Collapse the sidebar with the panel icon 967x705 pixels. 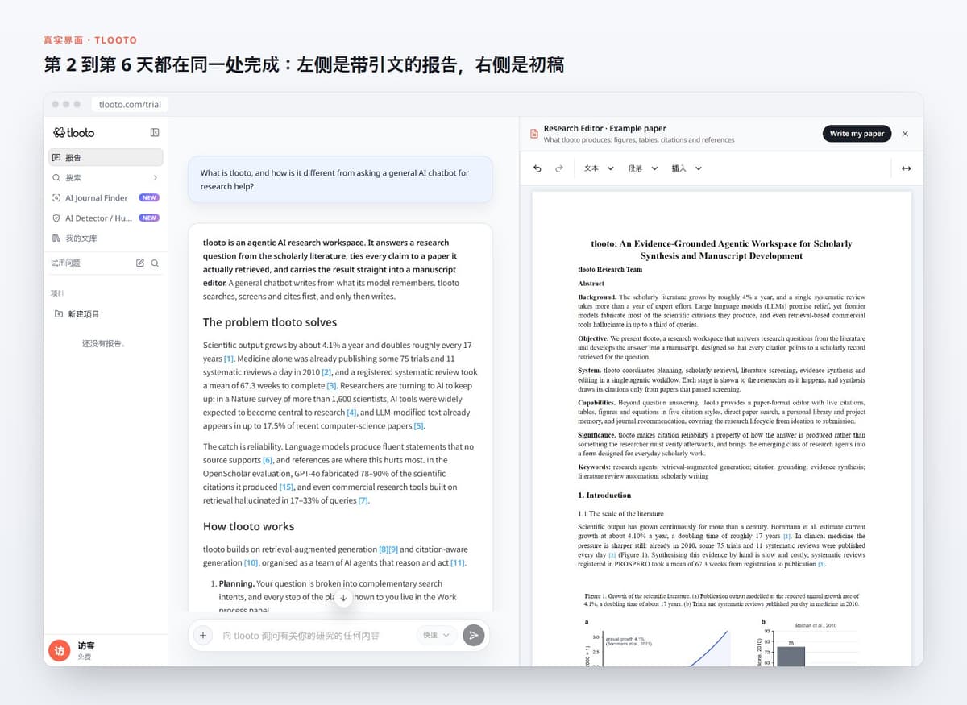click(155, 132)
